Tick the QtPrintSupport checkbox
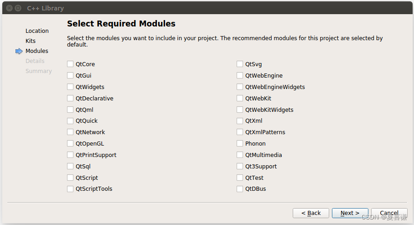Screen dimensions: 414x225 tap(70, 155)
